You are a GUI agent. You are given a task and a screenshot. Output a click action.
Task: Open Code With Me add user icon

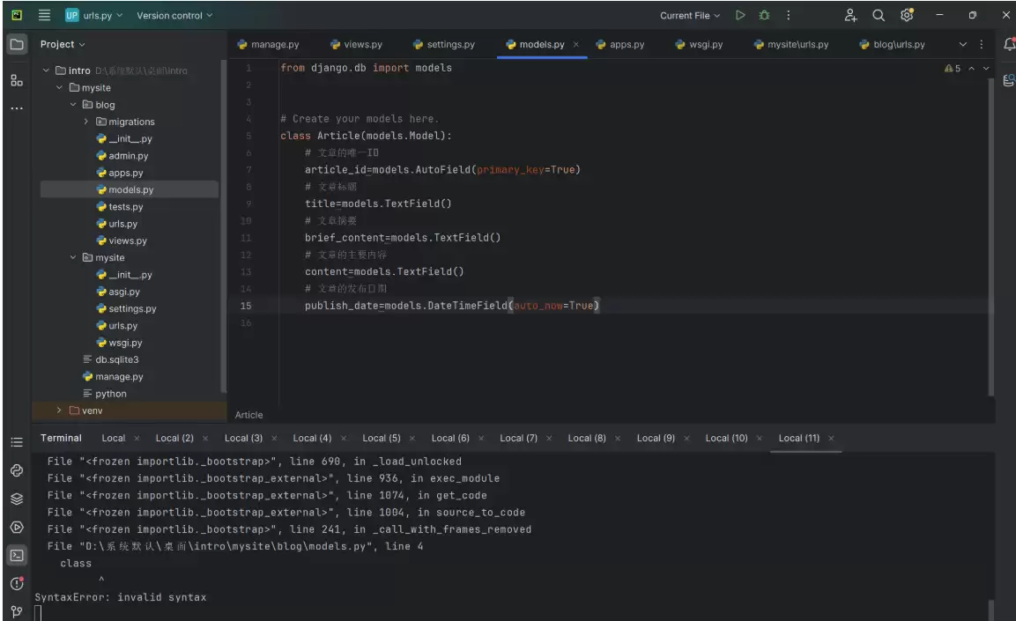(850, 15)
